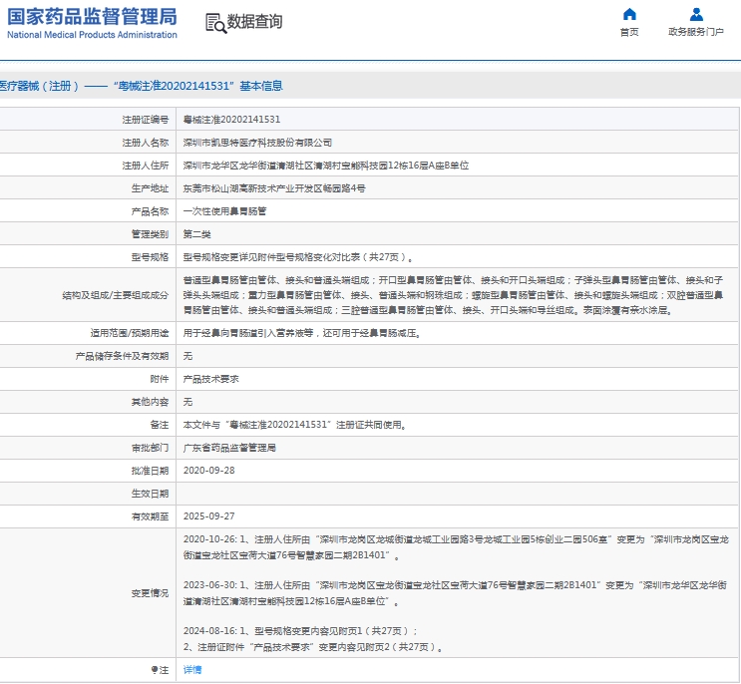Click the 产品名称 label

[x=150, y=211]
